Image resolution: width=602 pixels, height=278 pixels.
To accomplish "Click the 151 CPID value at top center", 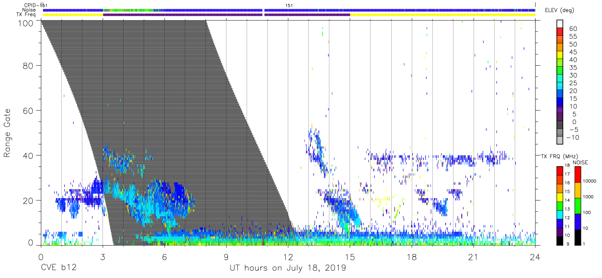I will point(289,5).
